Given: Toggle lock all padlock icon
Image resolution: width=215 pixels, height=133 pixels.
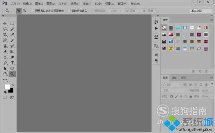Looking at the screenshot, I should point(191,96).
